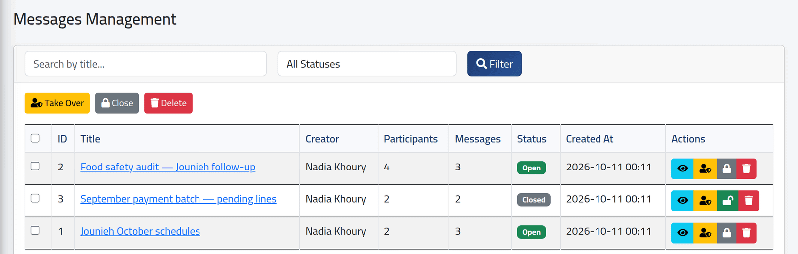This screenshot has width=798, height=254.
Task: Focus the Search by title field
Action: click(146, 64)
